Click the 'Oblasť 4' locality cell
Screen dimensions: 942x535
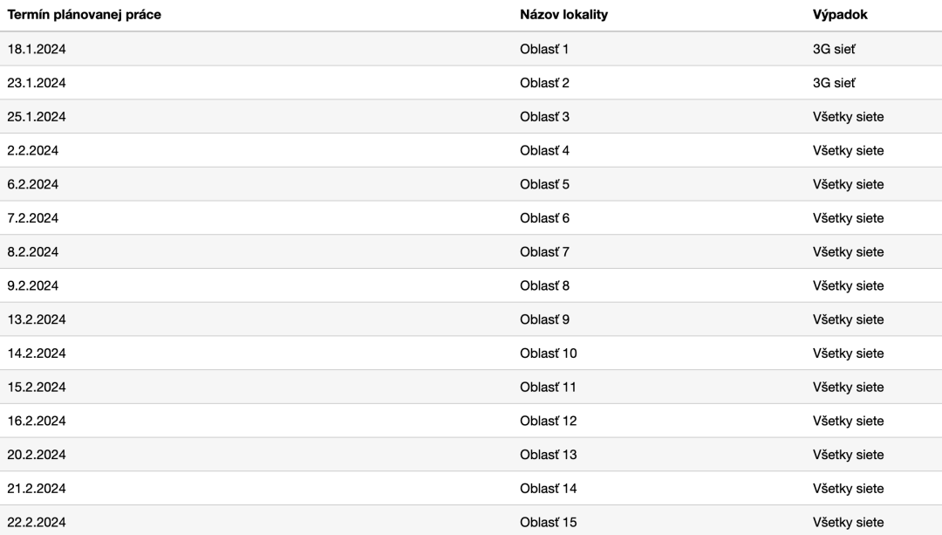(x=544, y=150)
